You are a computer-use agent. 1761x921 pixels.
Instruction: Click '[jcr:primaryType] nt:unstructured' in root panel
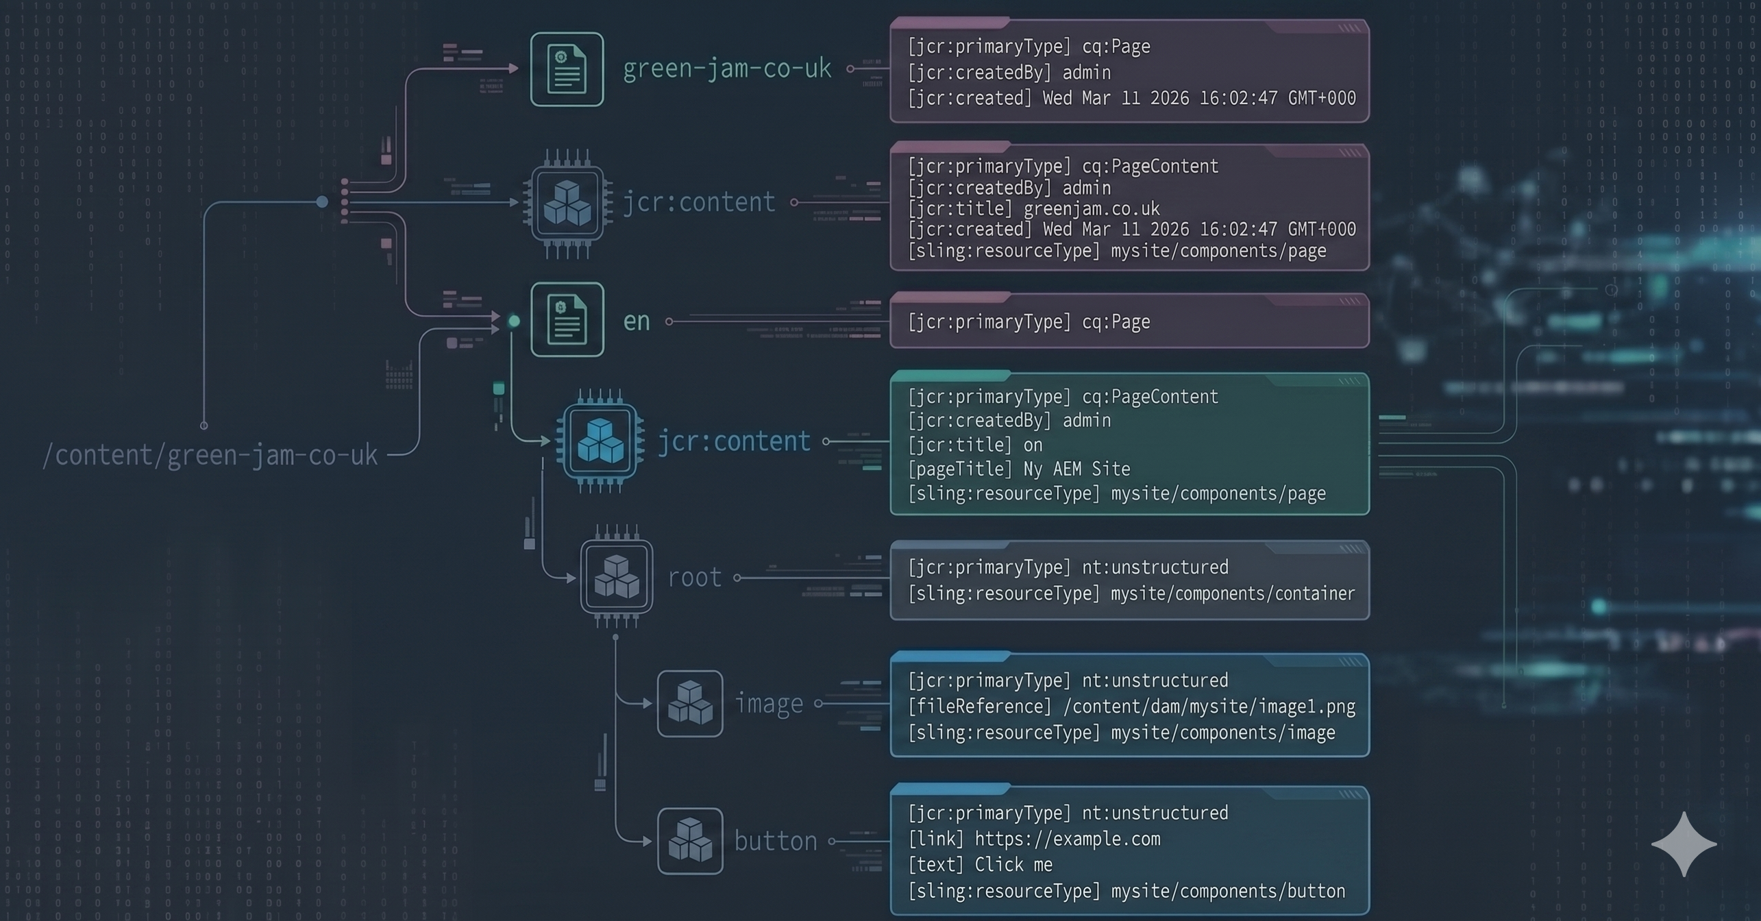click(x=1068, y=567)
